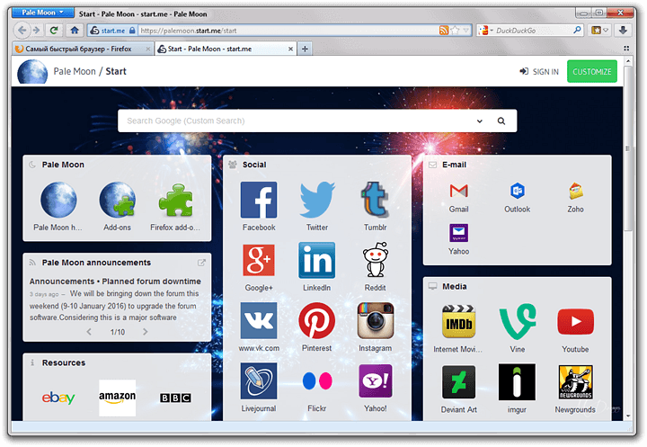Image resolution: width=647 pixels, height=447 pixels.
Task: Click the vertical page scrollbar thumb
Action: tap(628, 148)
